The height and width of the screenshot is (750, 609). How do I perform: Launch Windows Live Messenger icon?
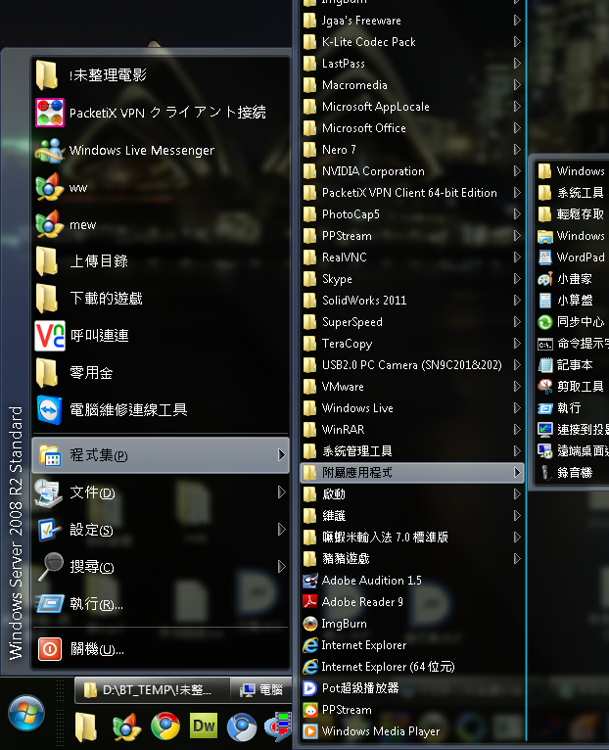50,150
